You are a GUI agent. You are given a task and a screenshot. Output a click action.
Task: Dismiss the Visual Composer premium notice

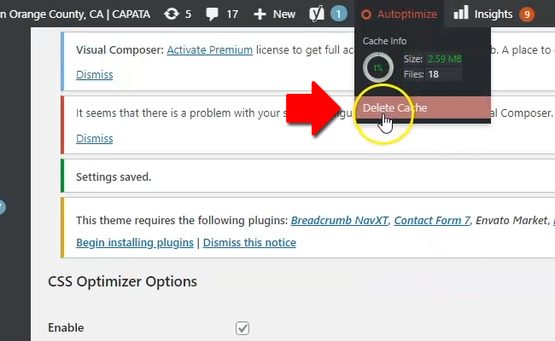95,74
